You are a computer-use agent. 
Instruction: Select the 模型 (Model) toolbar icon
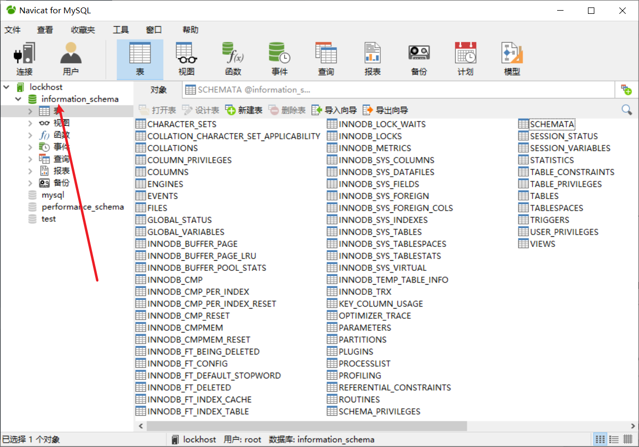tap(512, 59)
